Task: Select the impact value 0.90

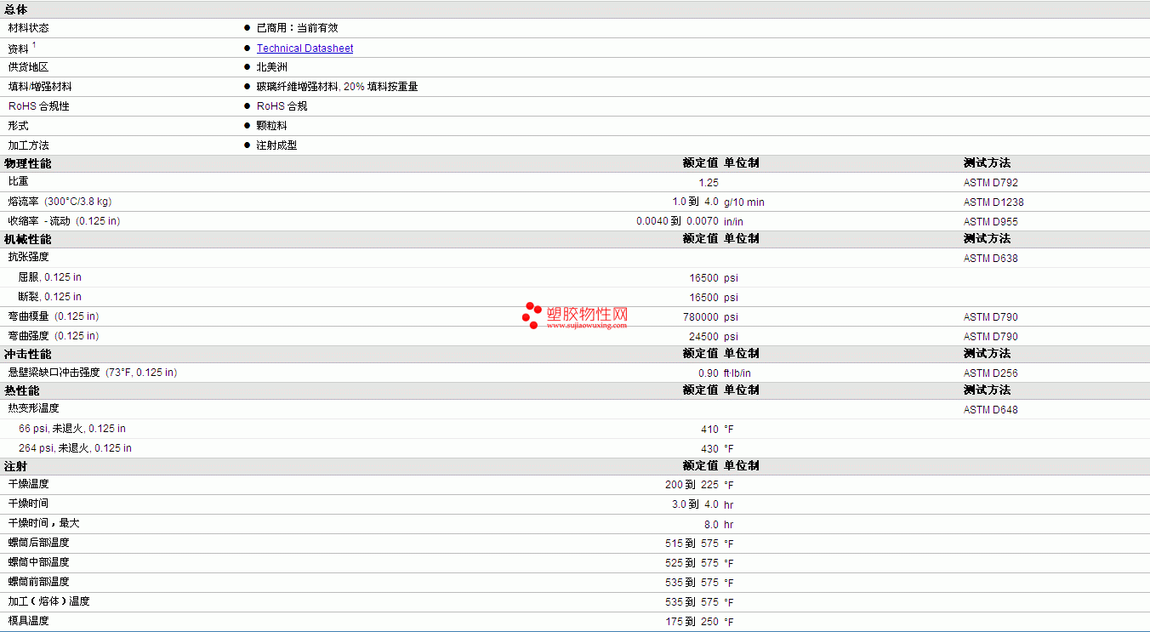Action: click(709, 373)
